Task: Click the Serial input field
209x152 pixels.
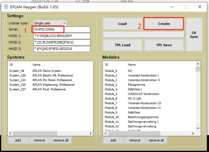Action: coord(62,29)
